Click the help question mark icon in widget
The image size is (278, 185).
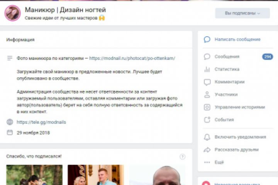[x=182, y=157]
